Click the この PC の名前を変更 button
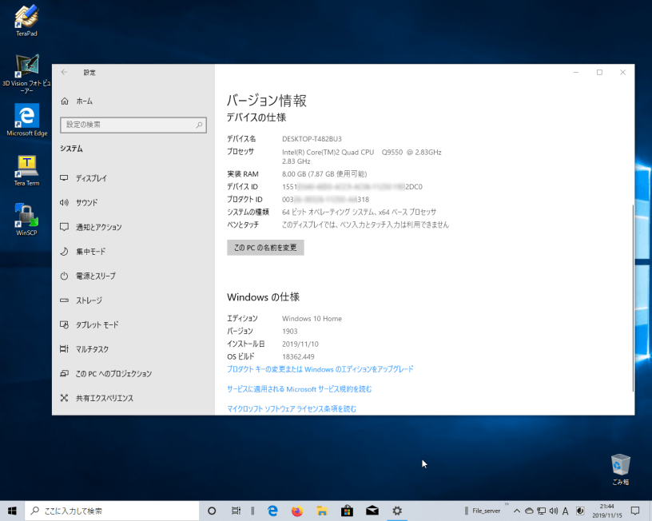Viewport: 652px width, 521px height. [x=265, y=247]
